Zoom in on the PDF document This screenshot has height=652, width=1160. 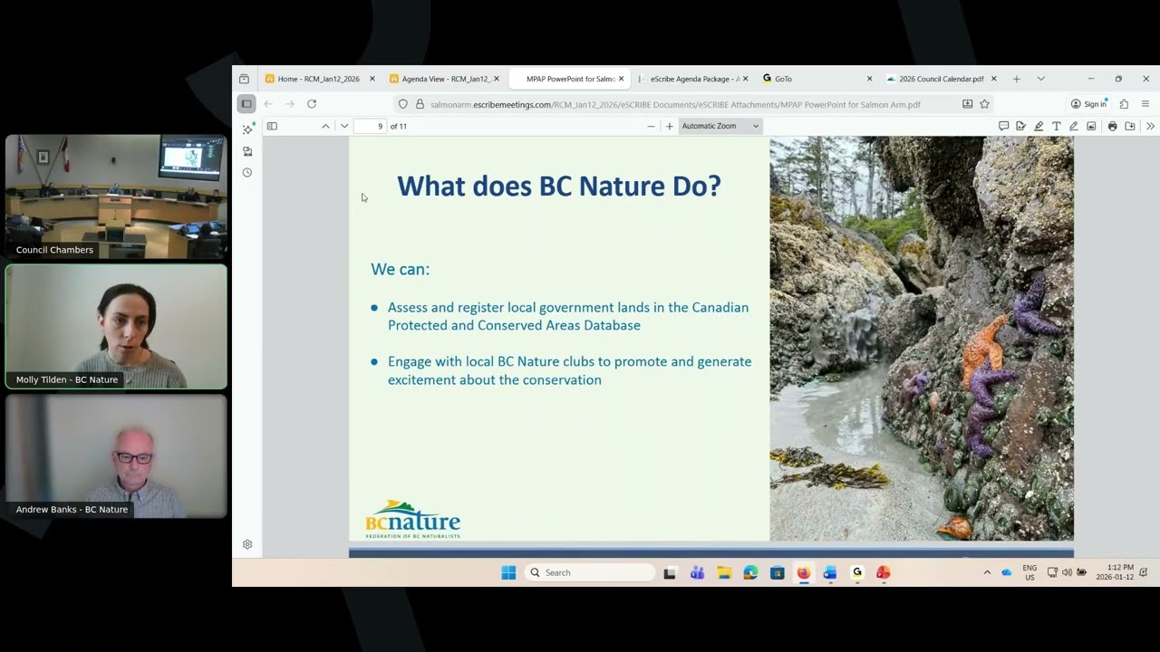pos(670,126)
